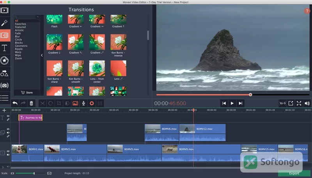
Task: Skip to next frame button
Action: (x=240, y=103)
